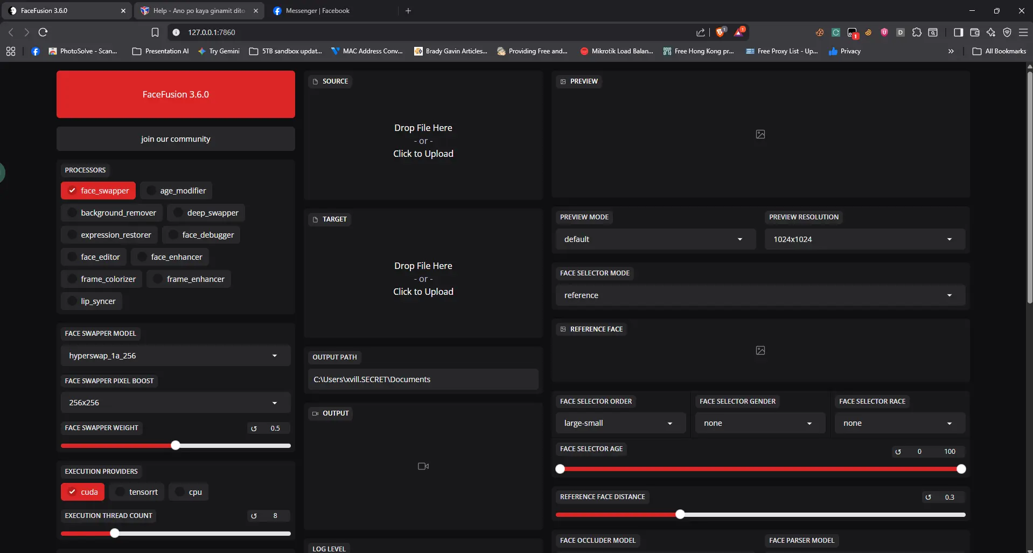Screen dimensions: 1033x553
Task: Open the Brave Wallet icon
Action: point(974,32)
